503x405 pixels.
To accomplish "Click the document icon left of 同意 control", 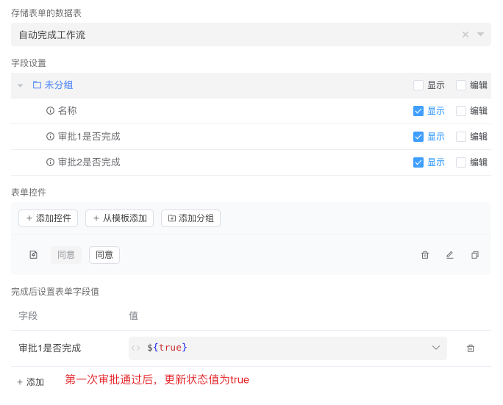I will (33, 255).
